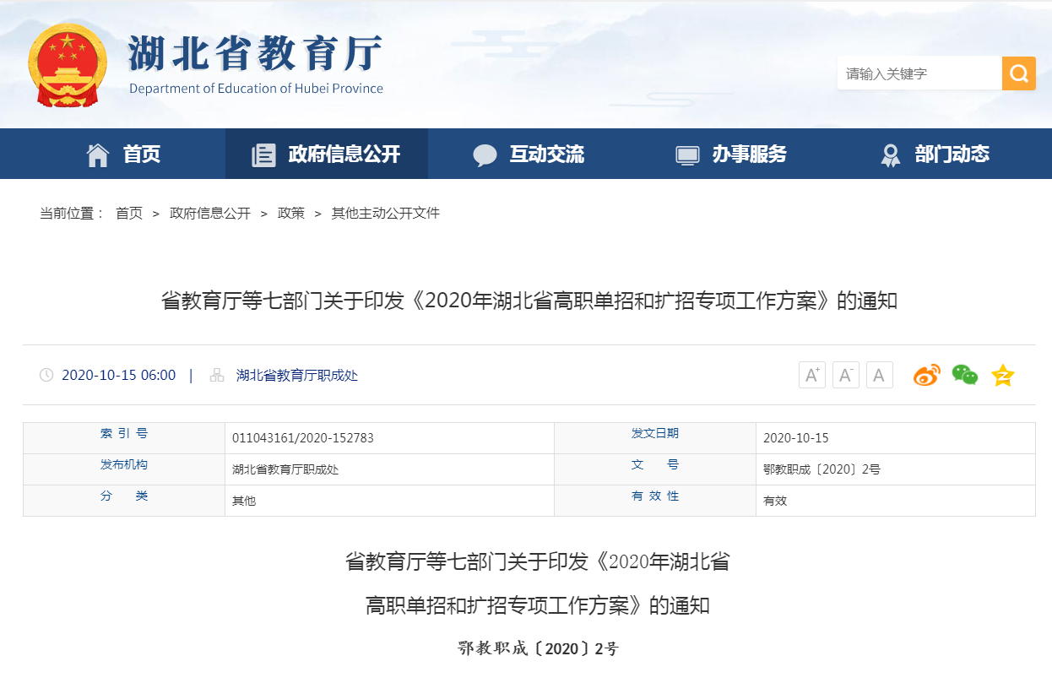This screenshot has height=683, width=1052.
Task: Open the 政策 breadcrumb link
Action: 290,213
